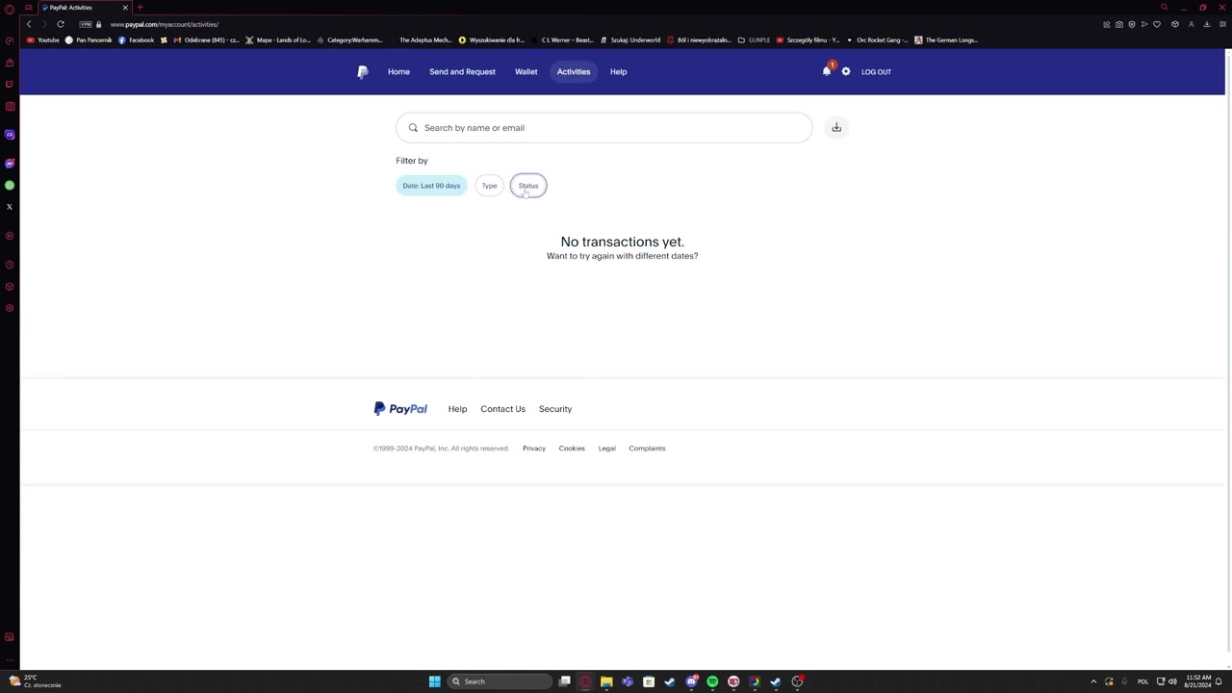
Task: Open Help in the top navigation
Action: click(x=618, y=71)
